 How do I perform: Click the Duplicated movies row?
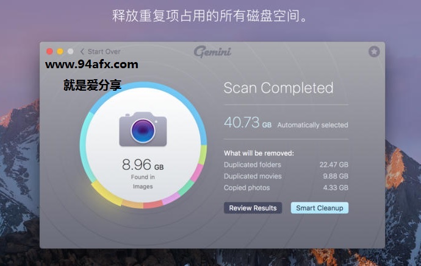(x=286, y=176)
